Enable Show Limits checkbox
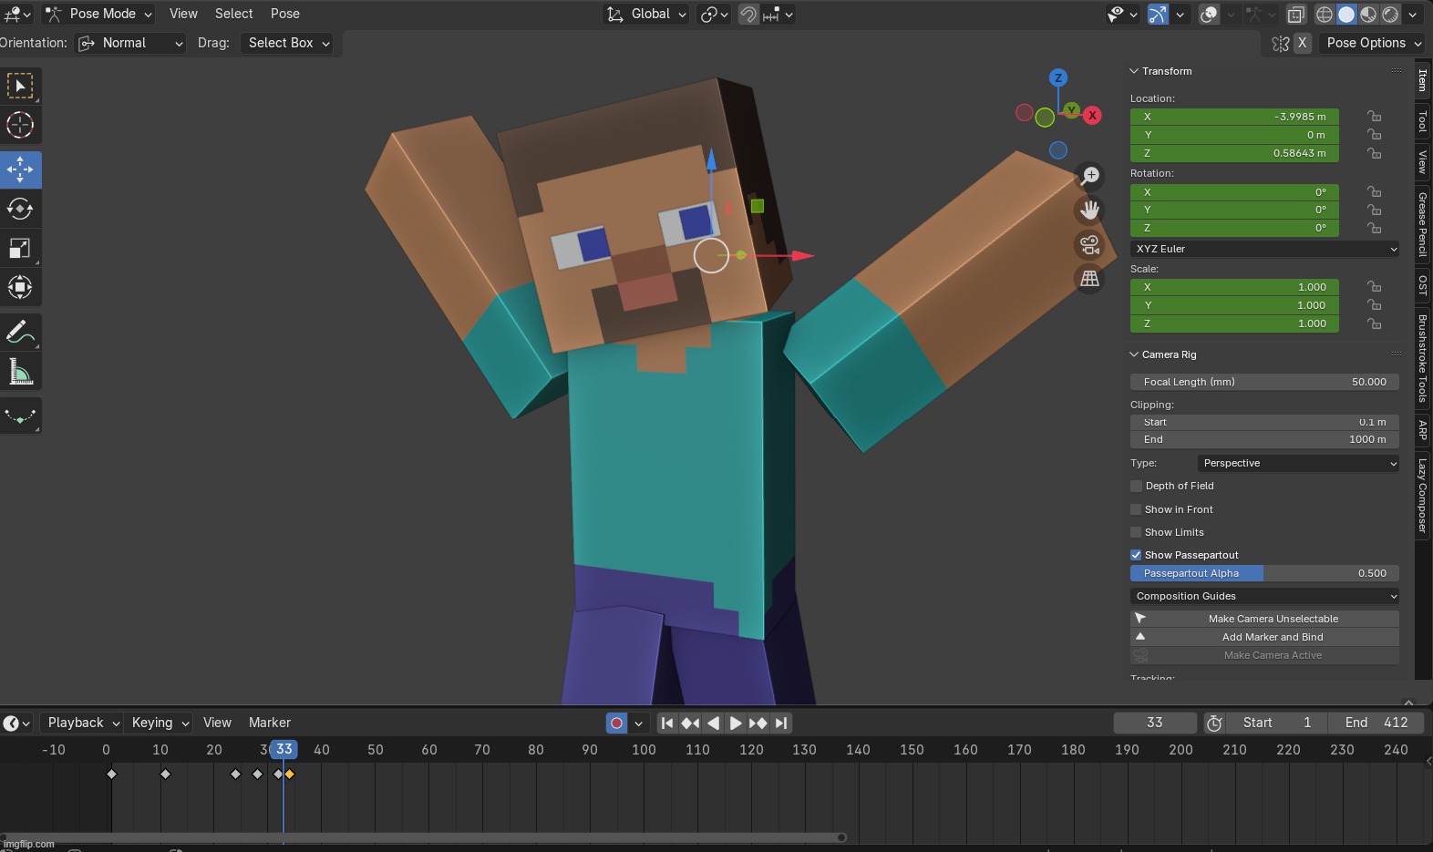This screenshot has width=1433, height=852. tap(1136, 532)
